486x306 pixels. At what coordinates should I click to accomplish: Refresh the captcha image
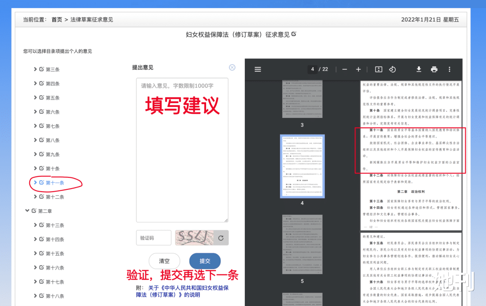[220, 238]
